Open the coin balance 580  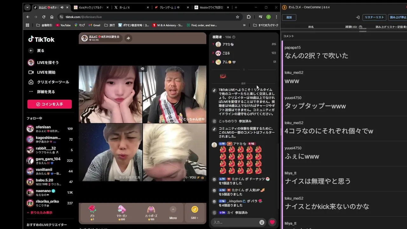194,213
